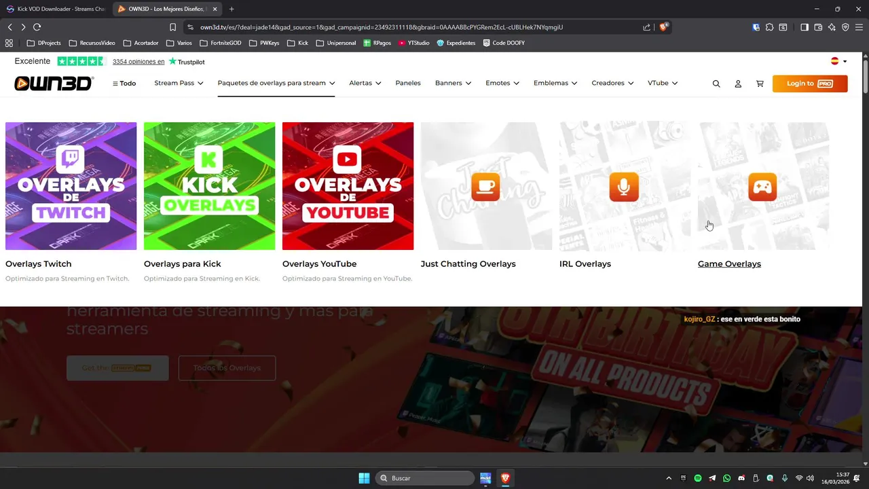The image size is (869, 489).
Task: Expand Paquetes de overlays para stream menu
Action: point(276,83)
